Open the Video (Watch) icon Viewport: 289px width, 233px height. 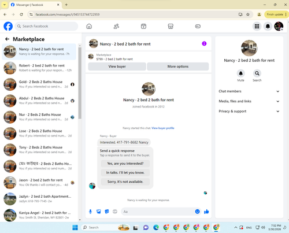coord(143,26)
